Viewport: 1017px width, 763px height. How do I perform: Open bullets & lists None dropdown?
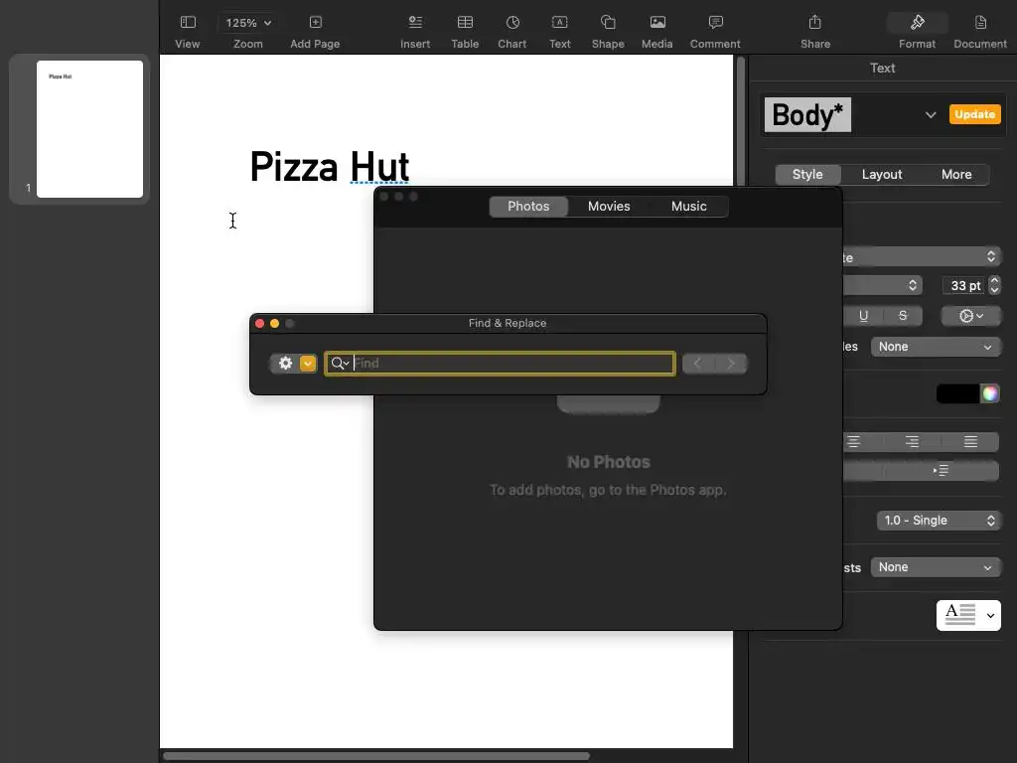936,567
